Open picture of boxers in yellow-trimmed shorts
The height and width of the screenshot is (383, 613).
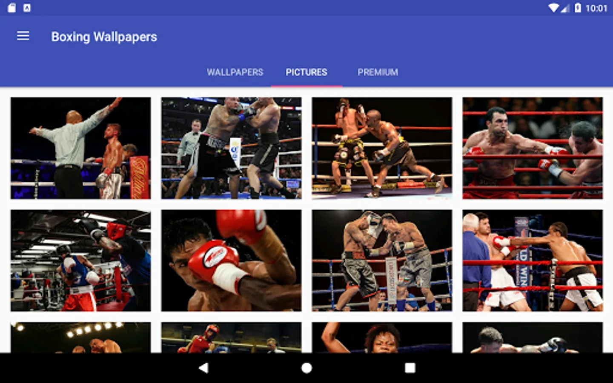382,148
